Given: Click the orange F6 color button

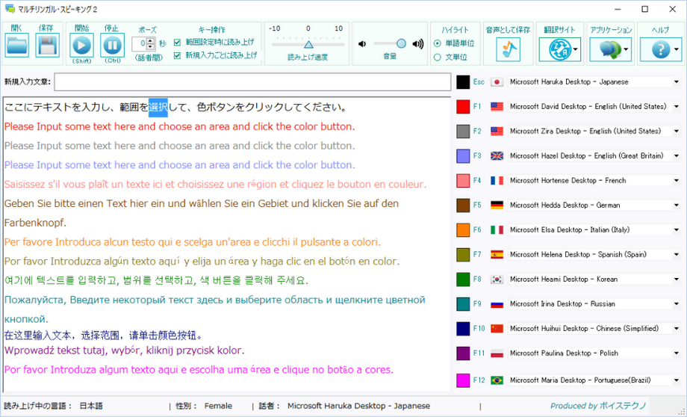Looking at the screenshot, I should pos(463,229).
